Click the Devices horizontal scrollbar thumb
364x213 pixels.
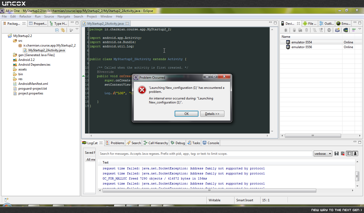click(x=313, y=136)
